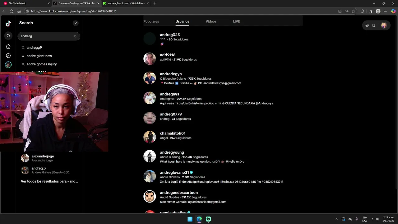
Task: Open user andreglovano31
Action: click(x=174, y=172)
